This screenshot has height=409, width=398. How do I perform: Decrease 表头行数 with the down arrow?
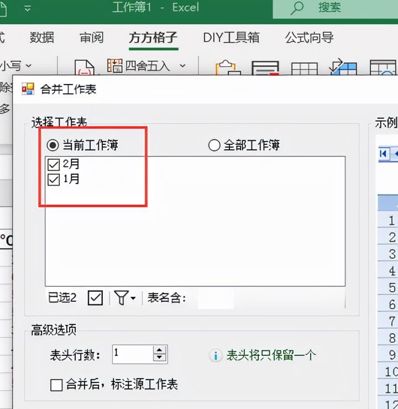[160, 358]
